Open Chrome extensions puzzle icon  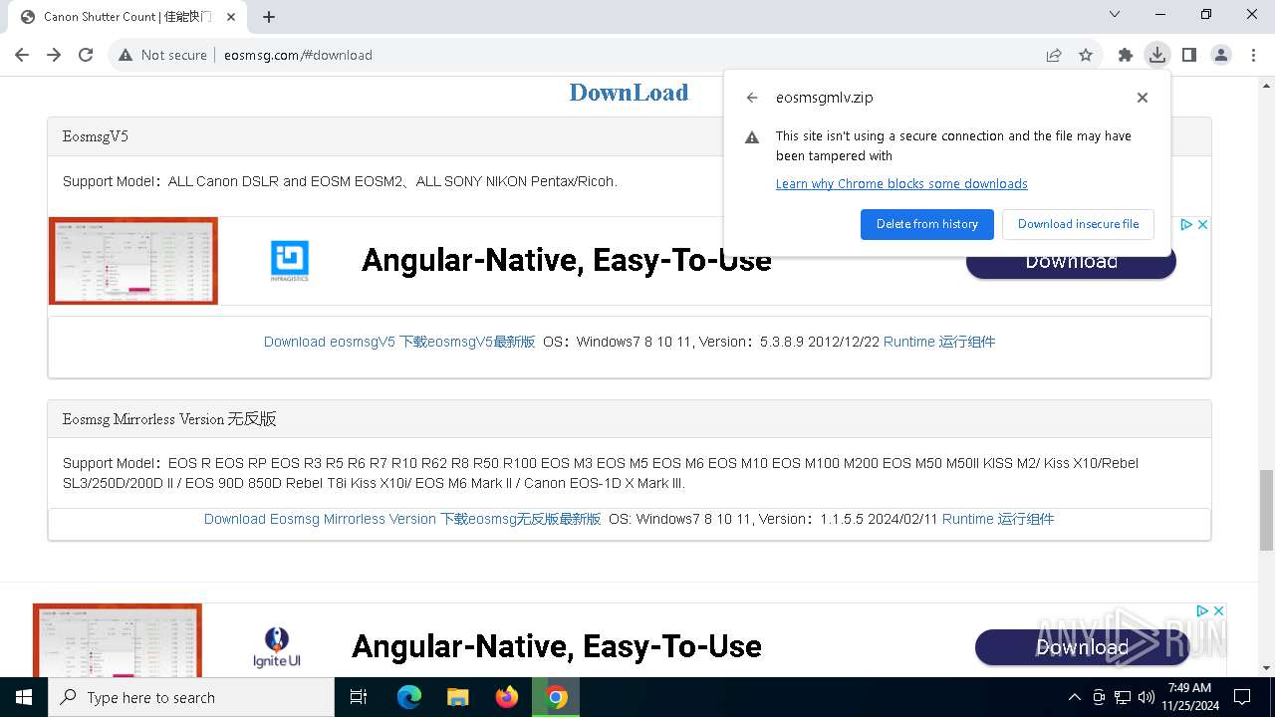(1126, 55)
